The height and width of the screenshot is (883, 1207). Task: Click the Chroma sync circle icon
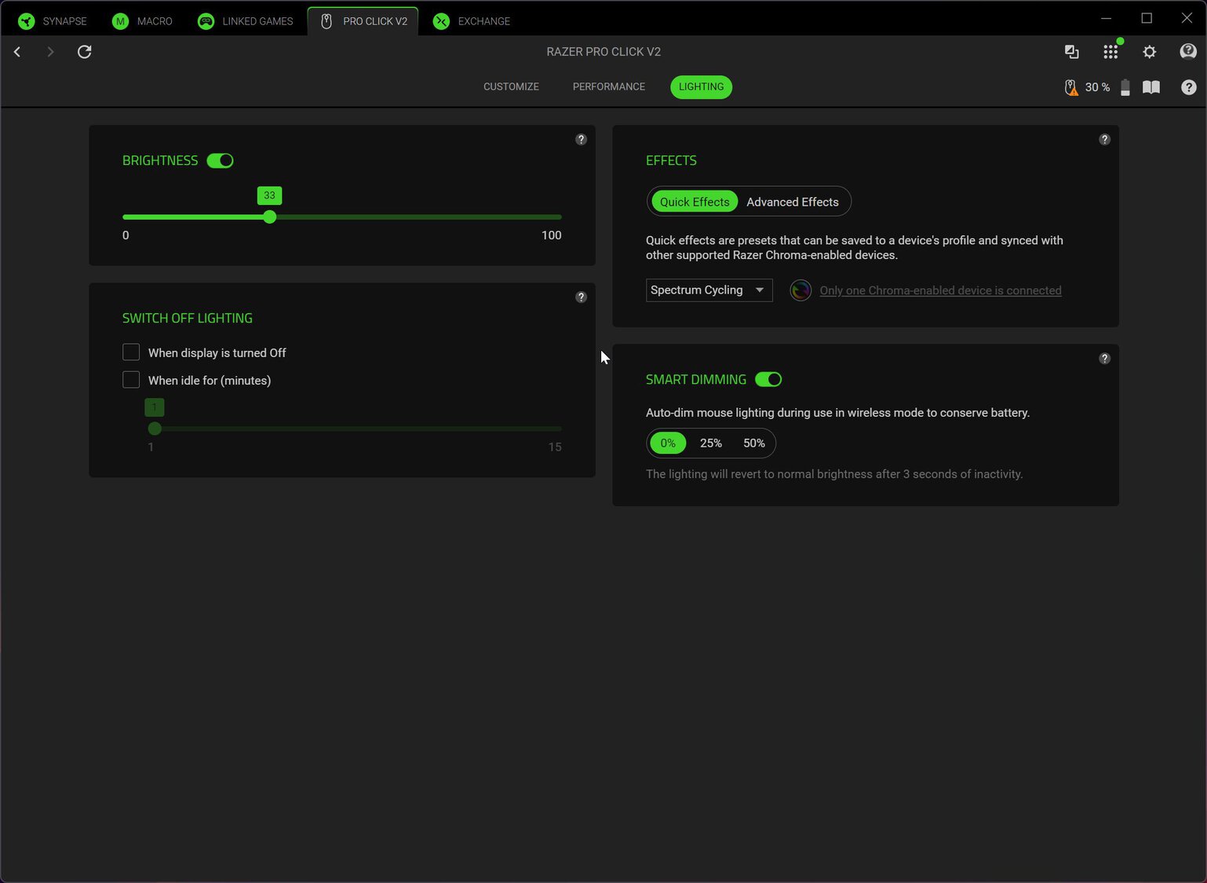point(800,290)
